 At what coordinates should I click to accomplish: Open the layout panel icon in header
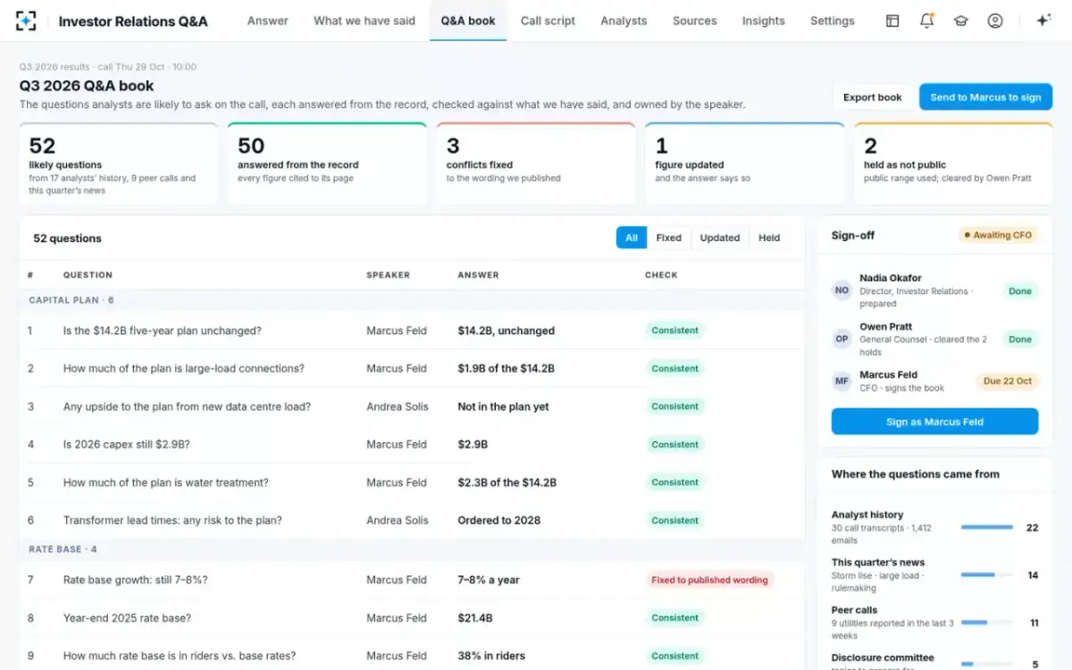click(892, 21)
